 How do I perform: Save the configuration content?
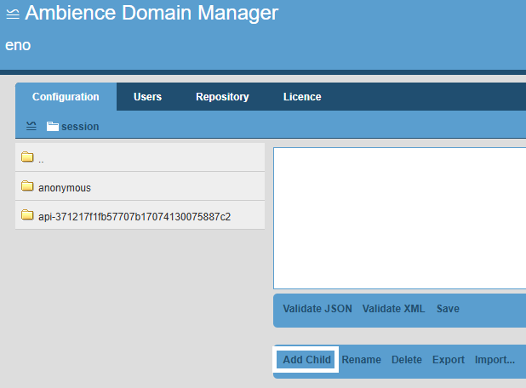[448, 309]
